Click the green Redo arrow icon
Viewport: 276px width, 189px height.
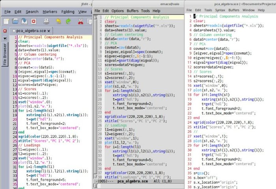[x=68, y=21]
